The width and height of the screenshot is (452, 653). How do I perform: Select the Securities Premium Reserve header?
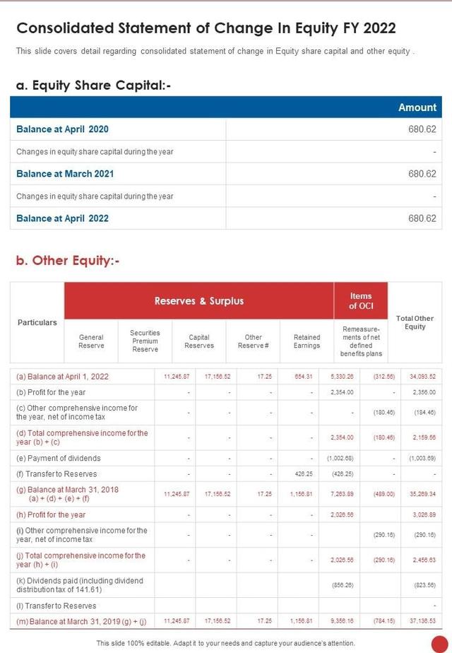[x=145, y=341]
